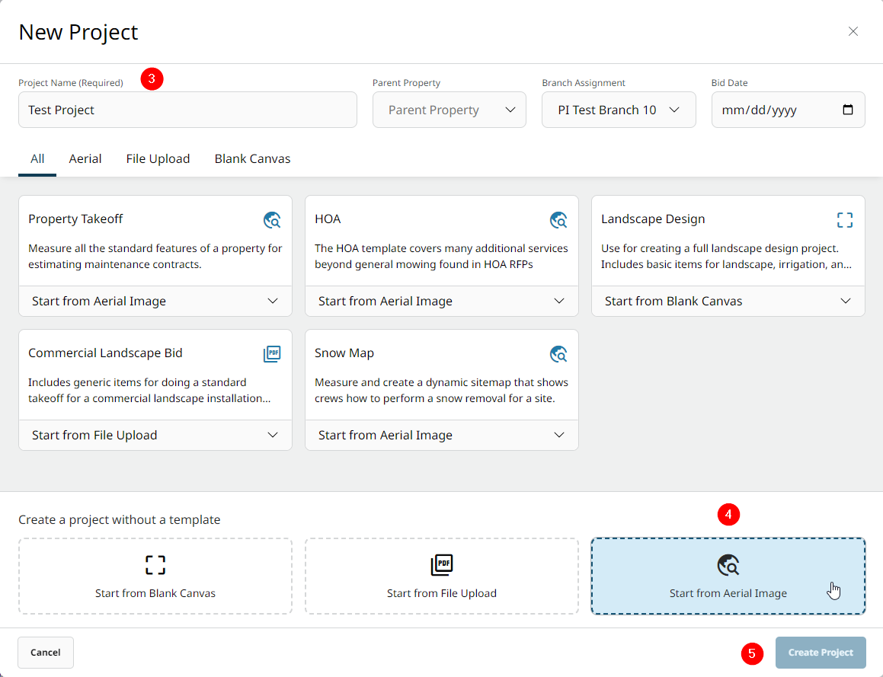Select Start from Blank Canvas without template

coord(155,576)
